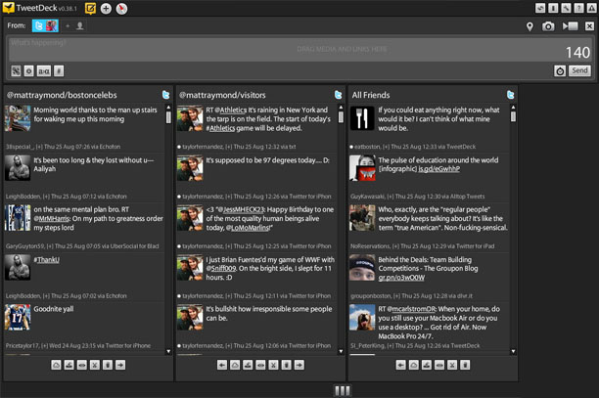The height and width of the screenshot is (398, 599).
Task: Click the Twitter bird icon on bostoncelebs column
Action: 165,95
